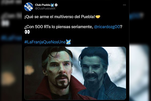Viewport: 151px width, 101px height.
Task: Click the verified badge beside Club Puebla
Action: (x=56, y=5)
